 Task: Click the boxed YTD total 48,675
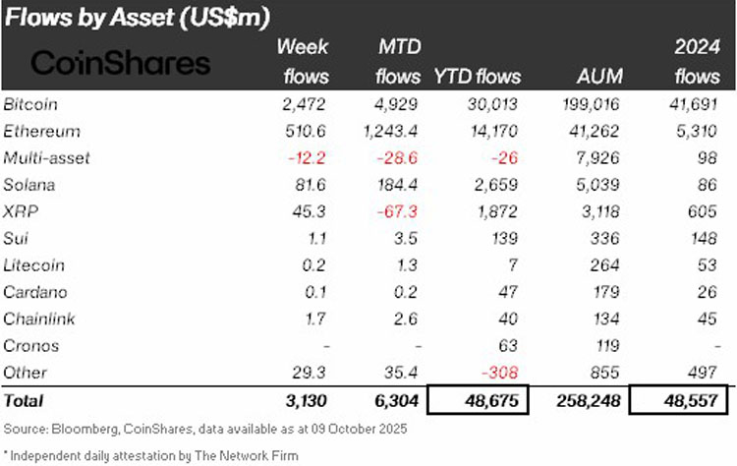pos(487,401)
